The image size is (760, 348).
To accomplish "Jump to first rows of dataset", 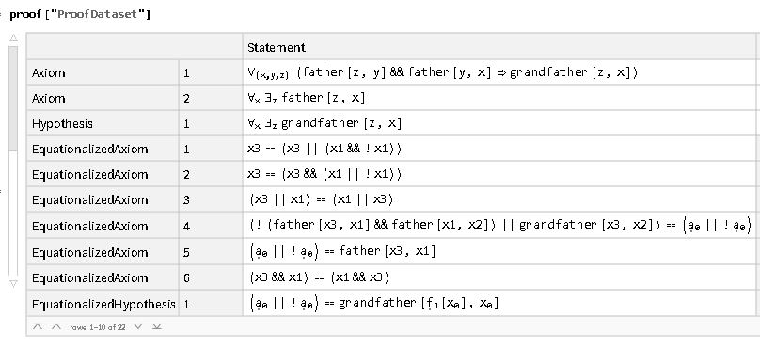I will (x=38, y=326).
